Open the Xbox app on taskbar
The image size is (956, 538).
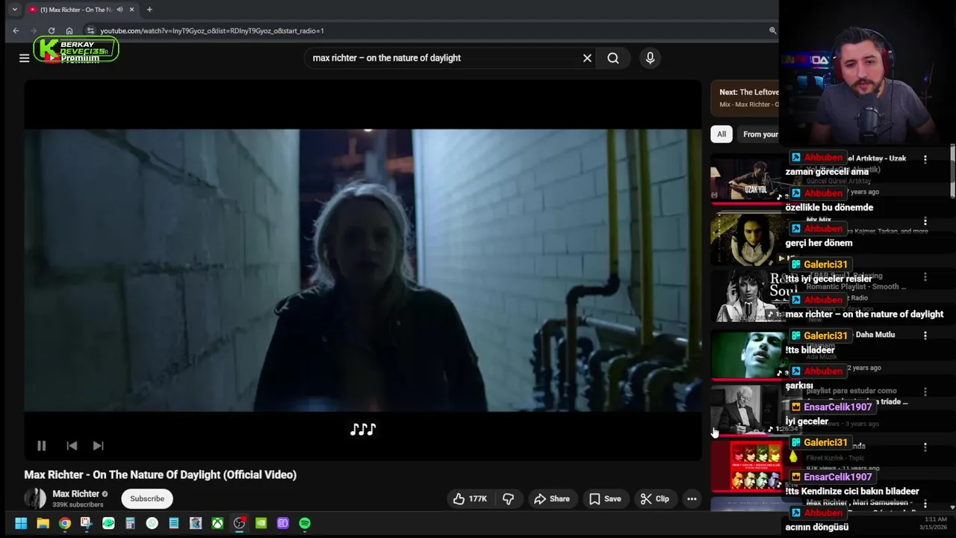217,523
